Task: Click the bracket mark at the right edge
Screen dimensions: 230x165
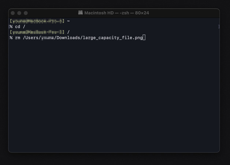Action: click(x=219, y=27)
